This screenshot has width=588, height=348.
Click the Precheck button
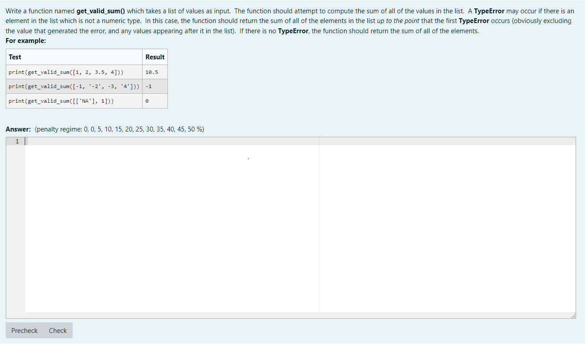click(x=24, y=330)
